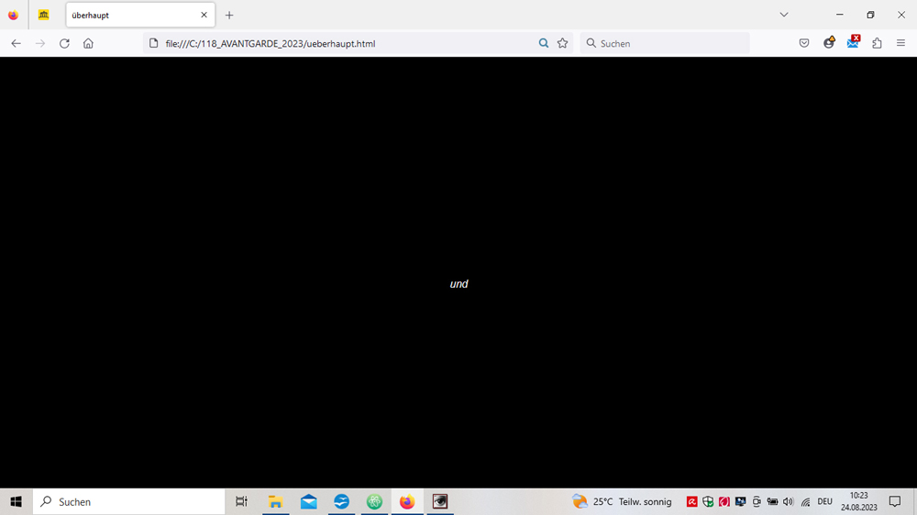
Task: Open the mail notifier extension icon
Action: click(x=853, y=42)
